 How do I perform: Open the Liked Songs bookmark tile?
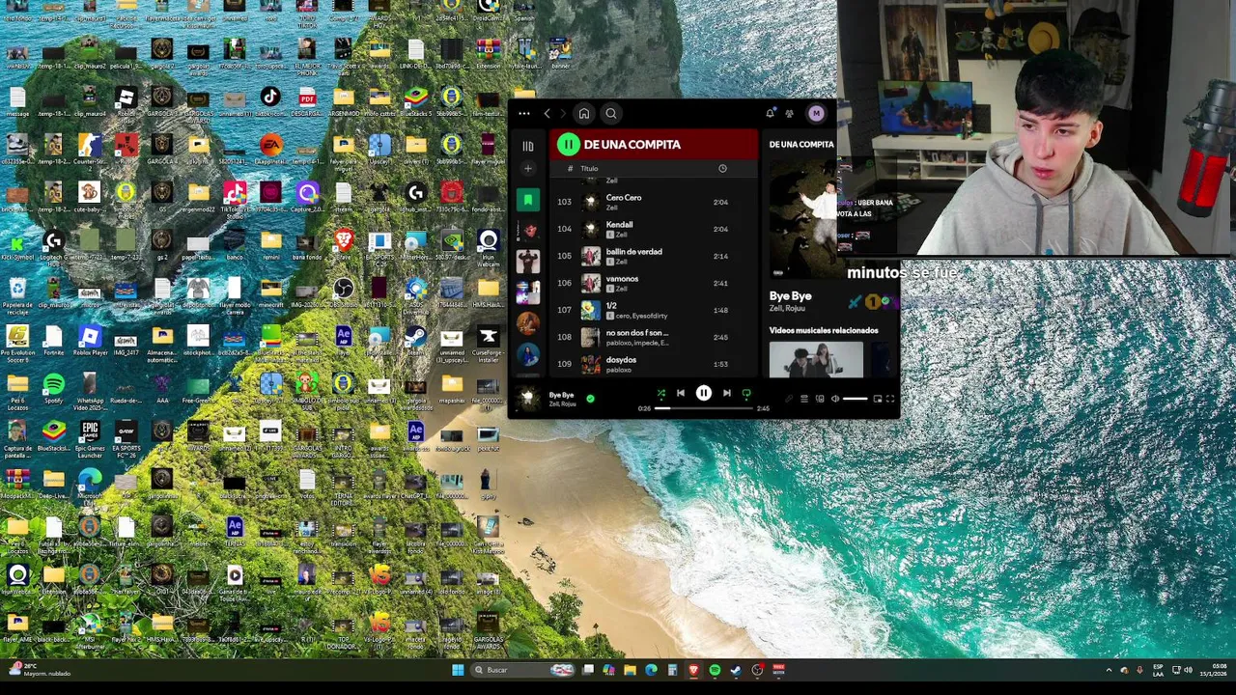pos(528,200)
